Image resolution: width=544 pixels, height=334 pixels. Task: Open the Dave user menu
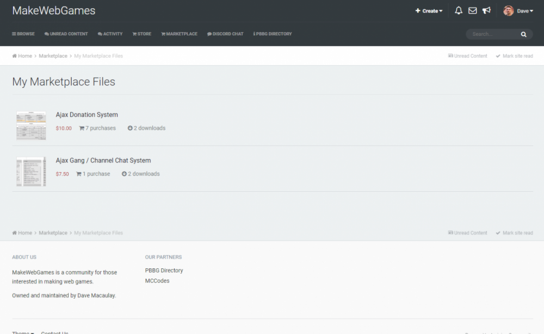(525, 11)
